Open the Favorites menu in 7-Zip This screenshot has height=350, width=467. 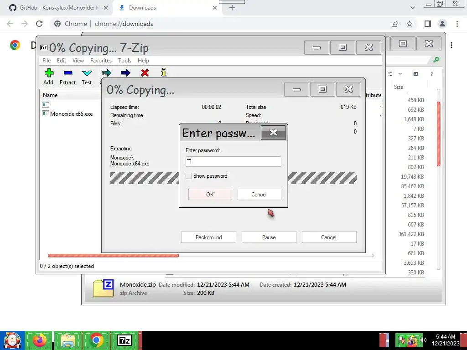(101, 61)
